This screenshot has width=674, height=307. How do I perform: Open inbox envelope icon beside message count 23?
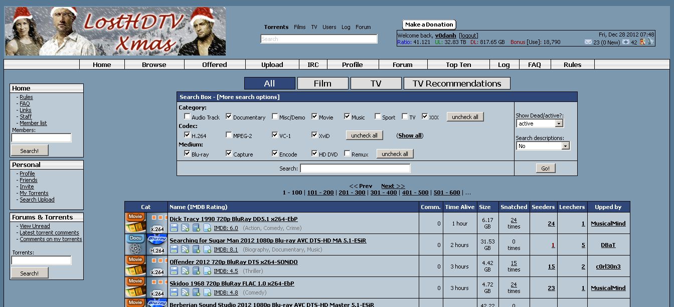tap(588, 42)
